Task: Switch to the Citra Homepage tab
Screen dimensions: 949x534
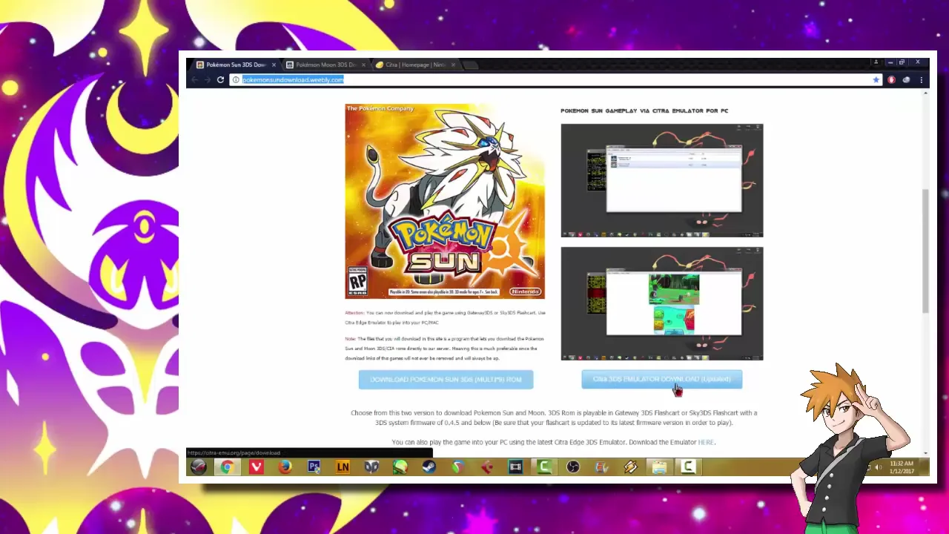Action: click(x=414, y=65)
